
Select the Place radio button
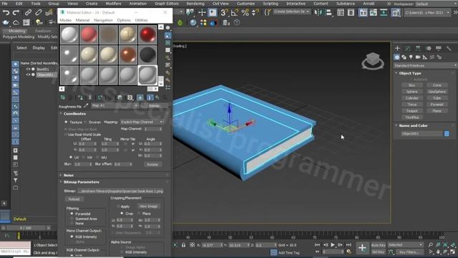tap(139, 214)
